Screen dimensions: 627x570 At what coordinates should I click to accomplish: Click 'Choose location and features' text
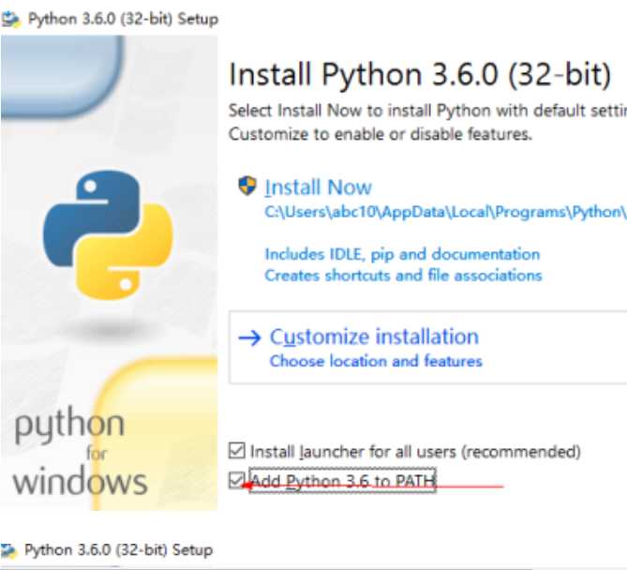click(x=376, y=361)
